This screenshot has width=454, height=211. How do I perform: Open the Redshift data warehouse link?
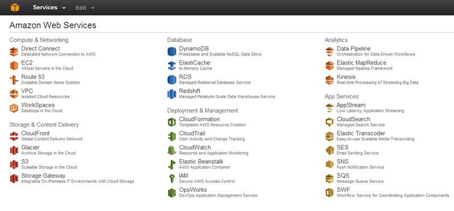(190, 91)
